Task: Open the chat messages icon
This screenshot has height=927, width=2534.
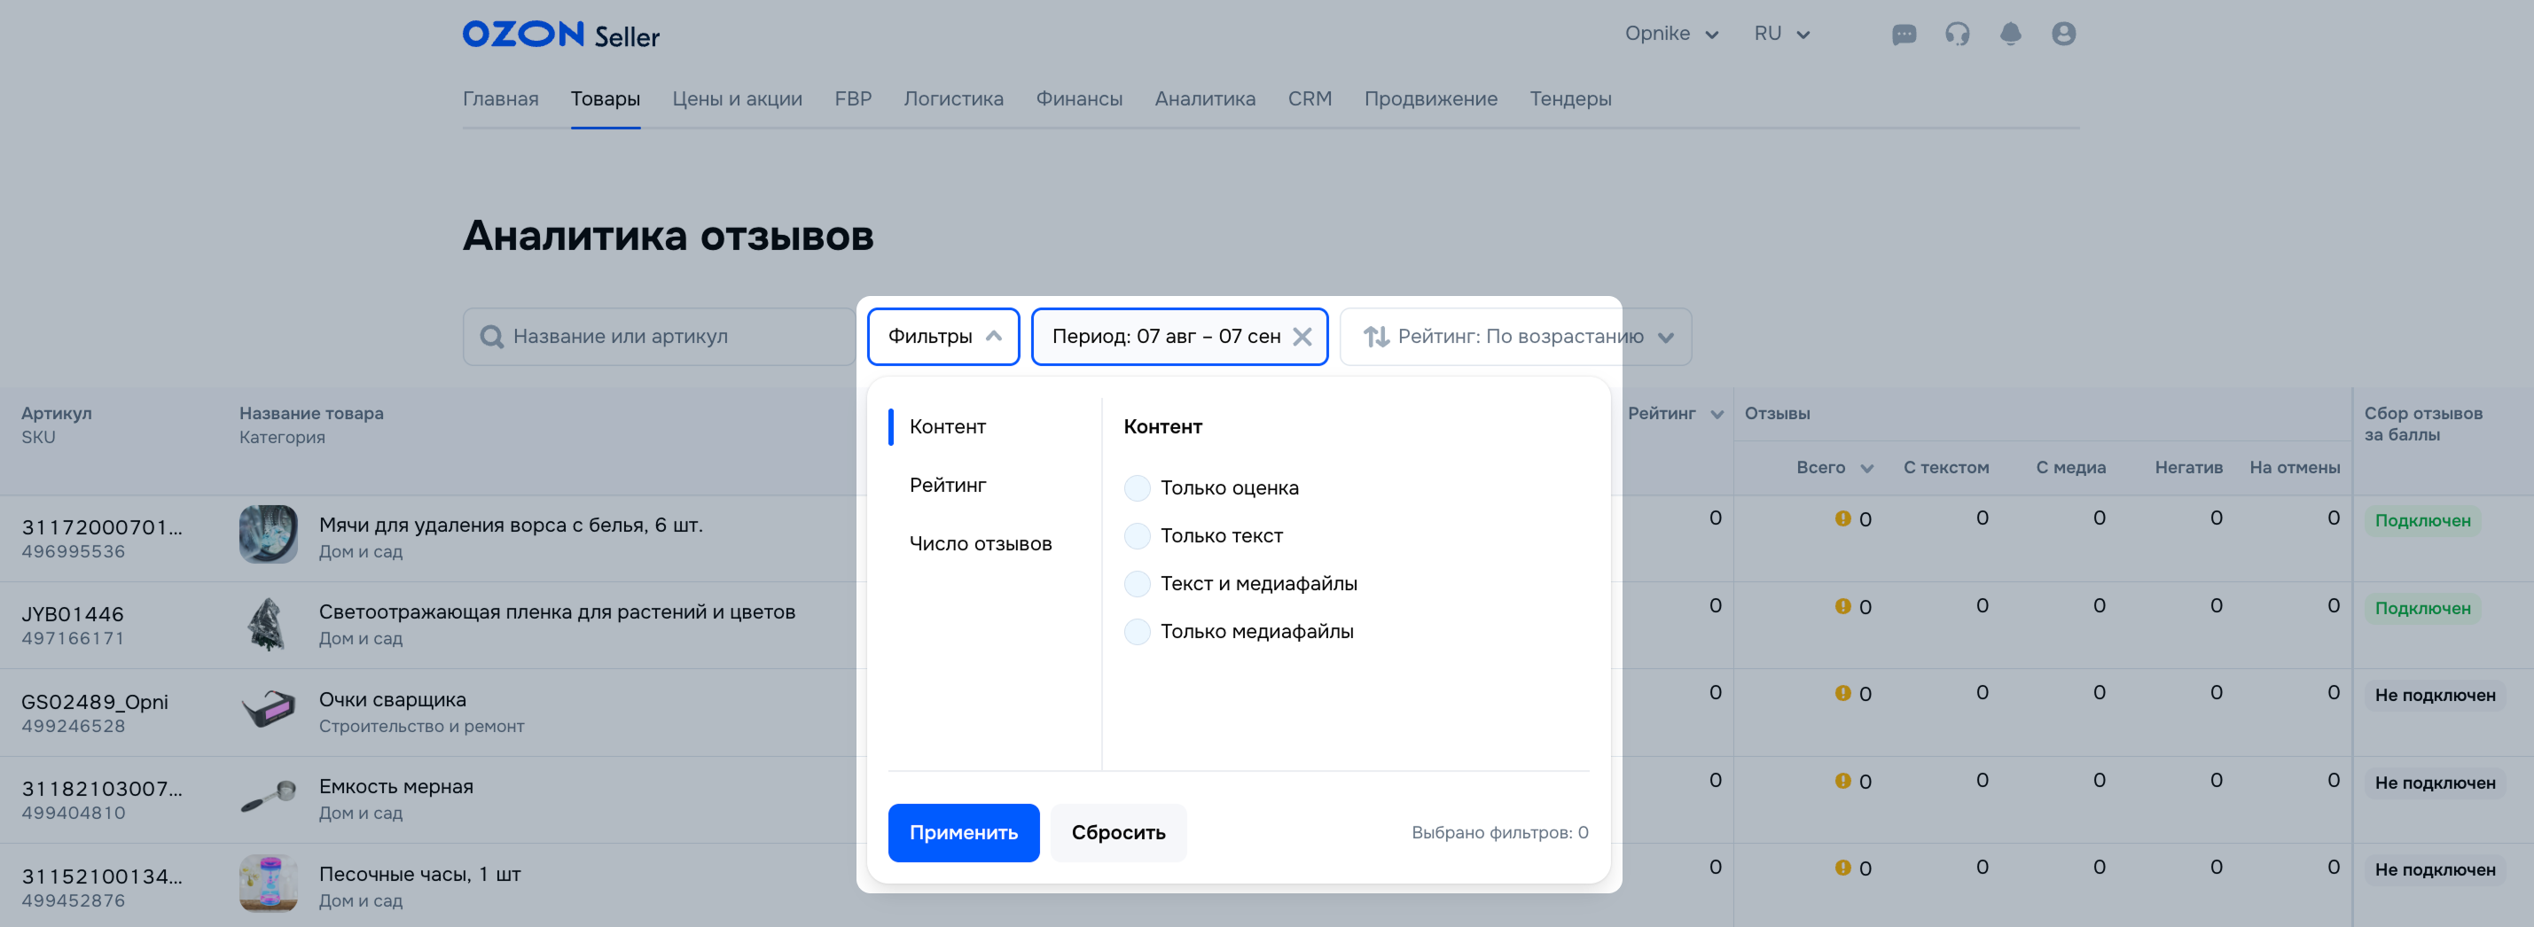Action: [x=1904, y=35]
